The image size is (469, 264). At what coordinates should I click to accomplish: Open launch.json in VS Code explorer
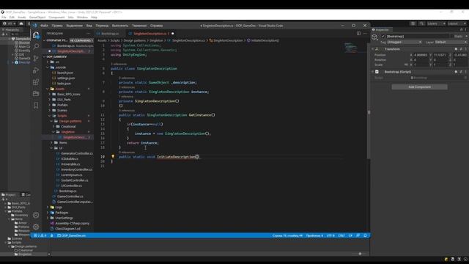click(65, 73)
